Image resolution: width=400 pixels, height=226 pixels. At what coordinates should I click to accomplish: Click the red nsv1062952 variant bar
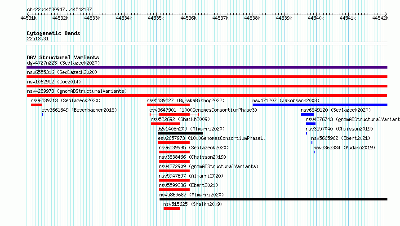coord(207,86)
